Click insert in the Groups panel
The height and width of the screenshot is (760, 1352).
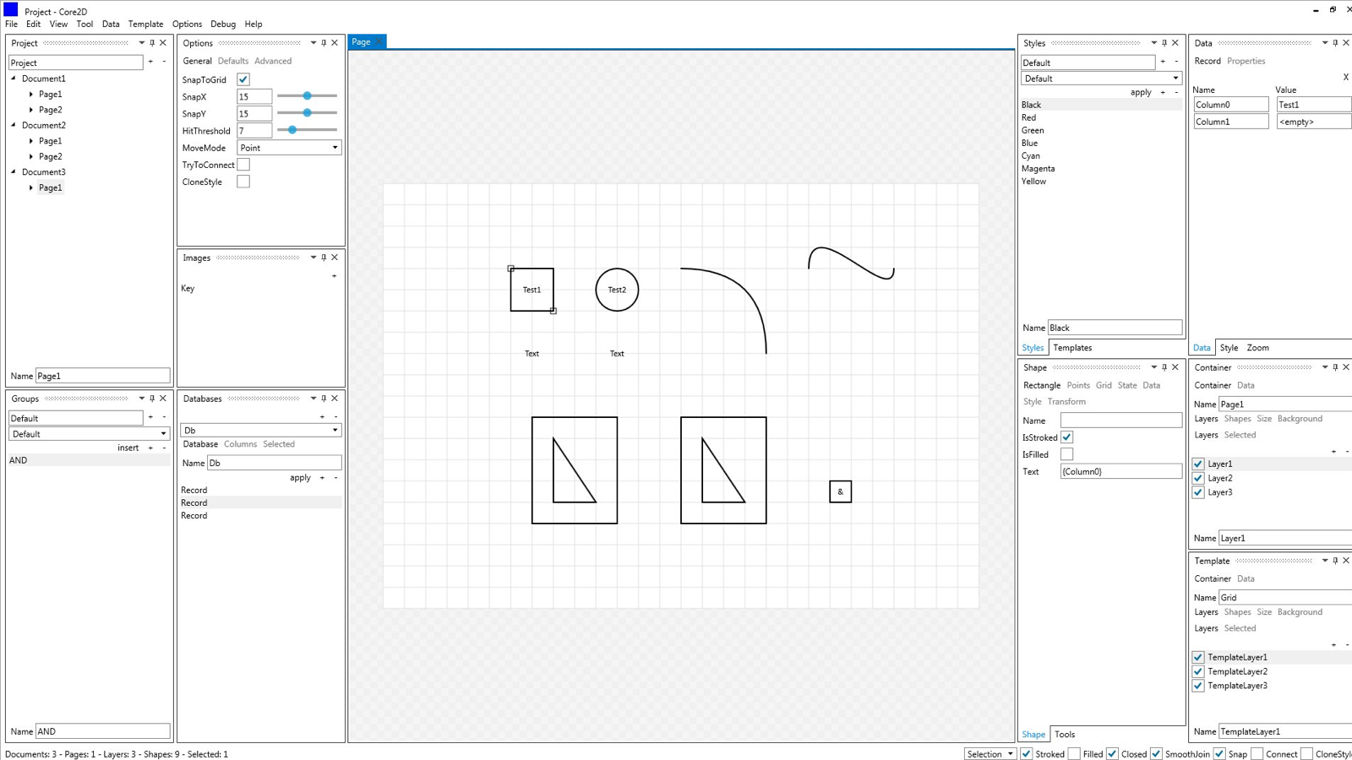pyautogui.click(x=128, y=448)
